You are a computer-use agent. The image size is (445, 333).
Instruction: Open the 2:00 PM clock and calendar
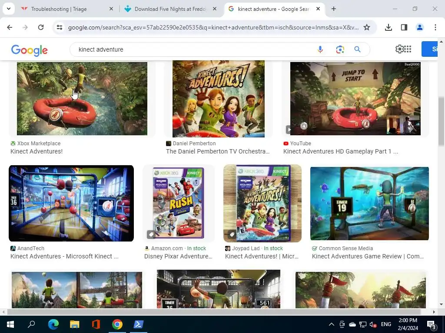[408, 324]
